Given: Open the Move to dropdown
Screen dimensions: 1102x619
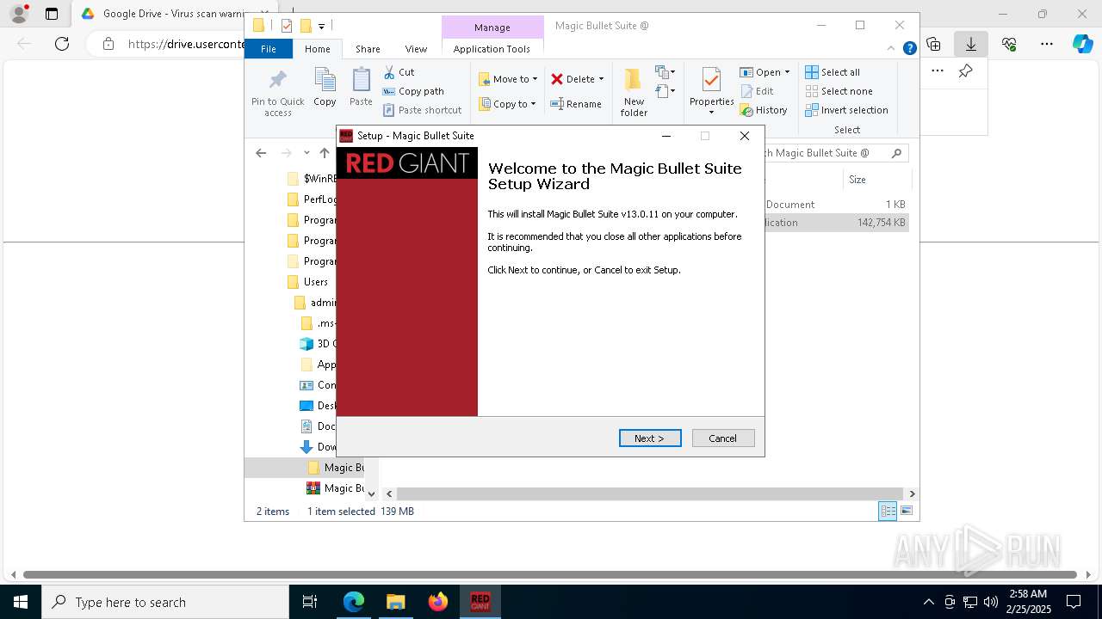Looking at the screenshot, I should [x=508, y=79].
